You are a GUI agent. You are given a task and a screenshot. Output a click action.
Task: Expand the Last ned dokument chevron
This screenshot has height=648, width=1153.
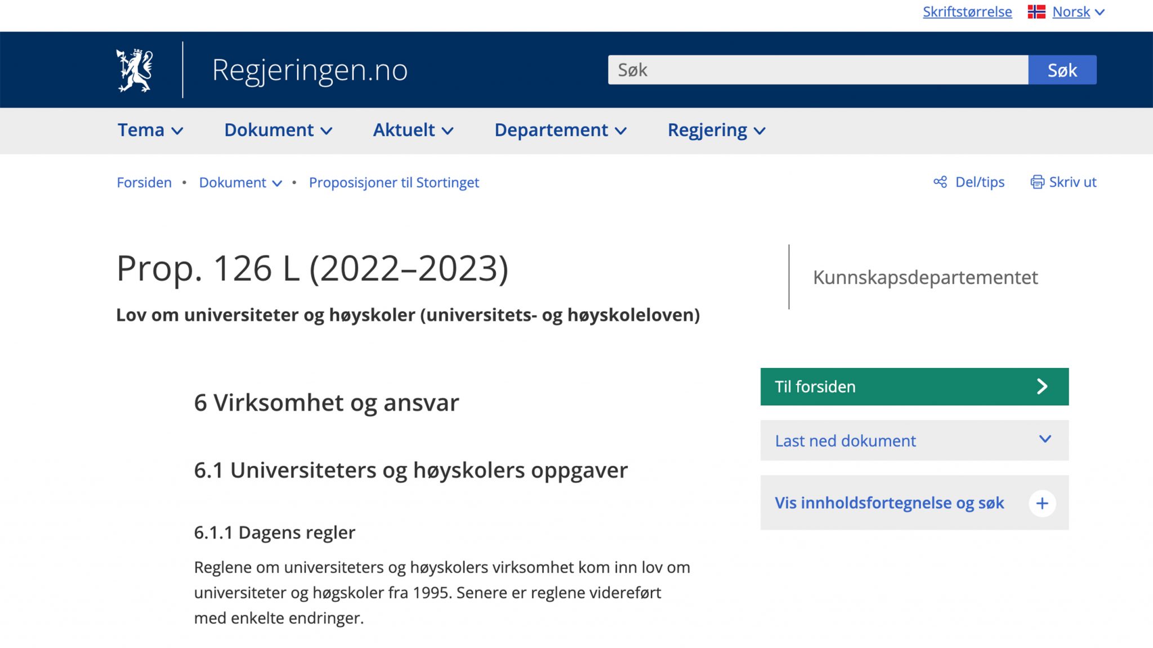[x=1044, y=439]
